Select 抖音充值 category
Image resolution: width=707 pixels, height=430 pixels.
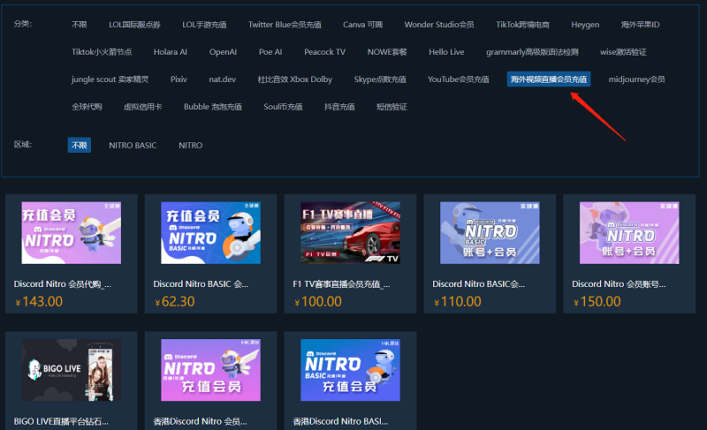tap(339, 107)
